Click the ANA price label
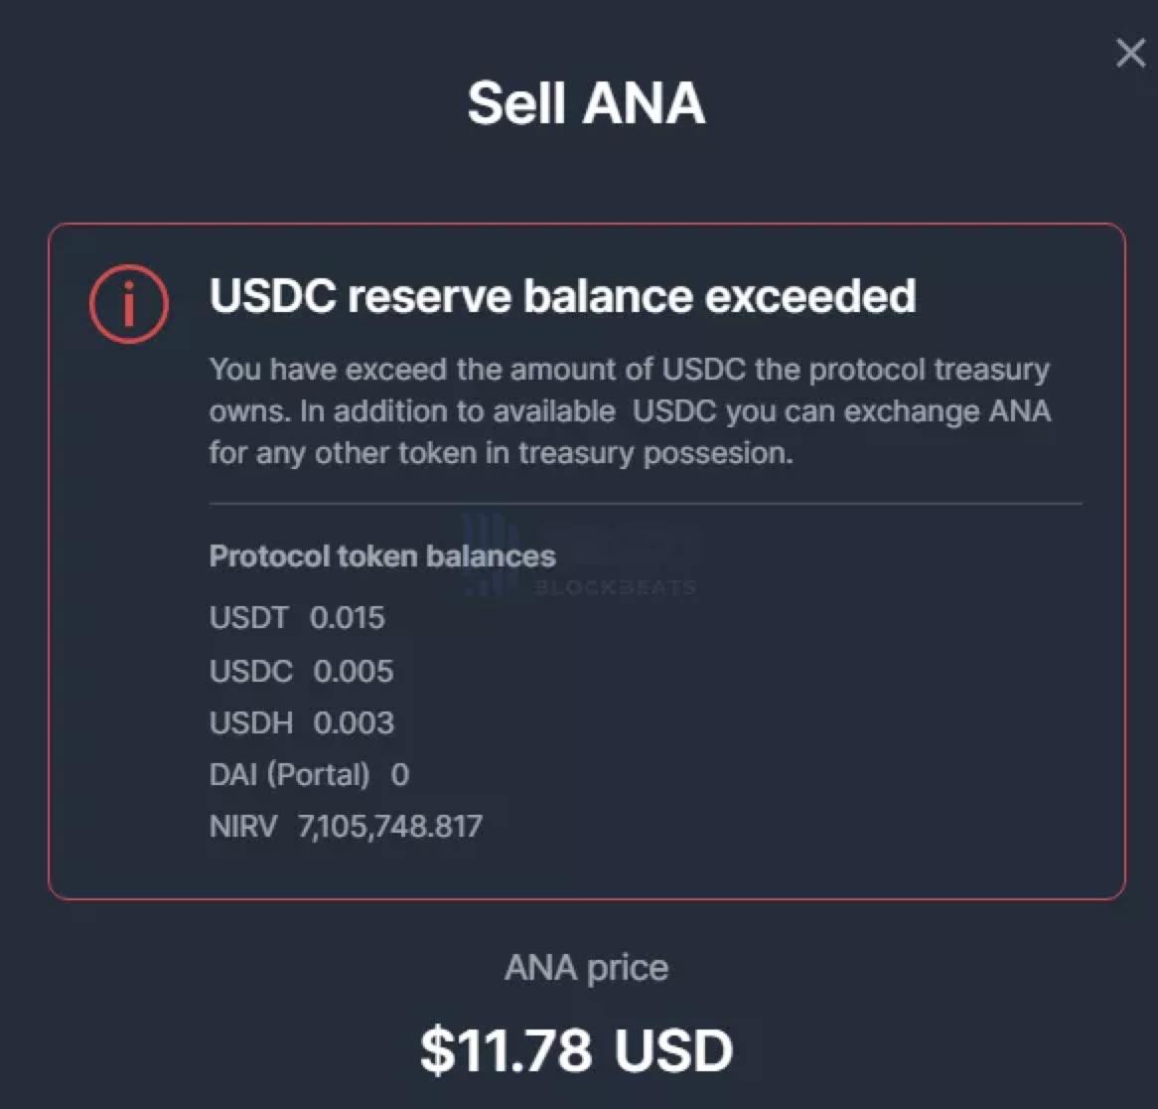 click(586, 967)
